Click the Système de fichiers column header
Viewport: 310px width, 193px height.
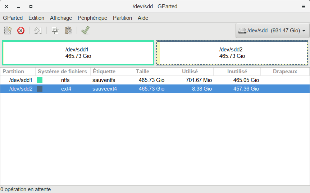[62, 72]
